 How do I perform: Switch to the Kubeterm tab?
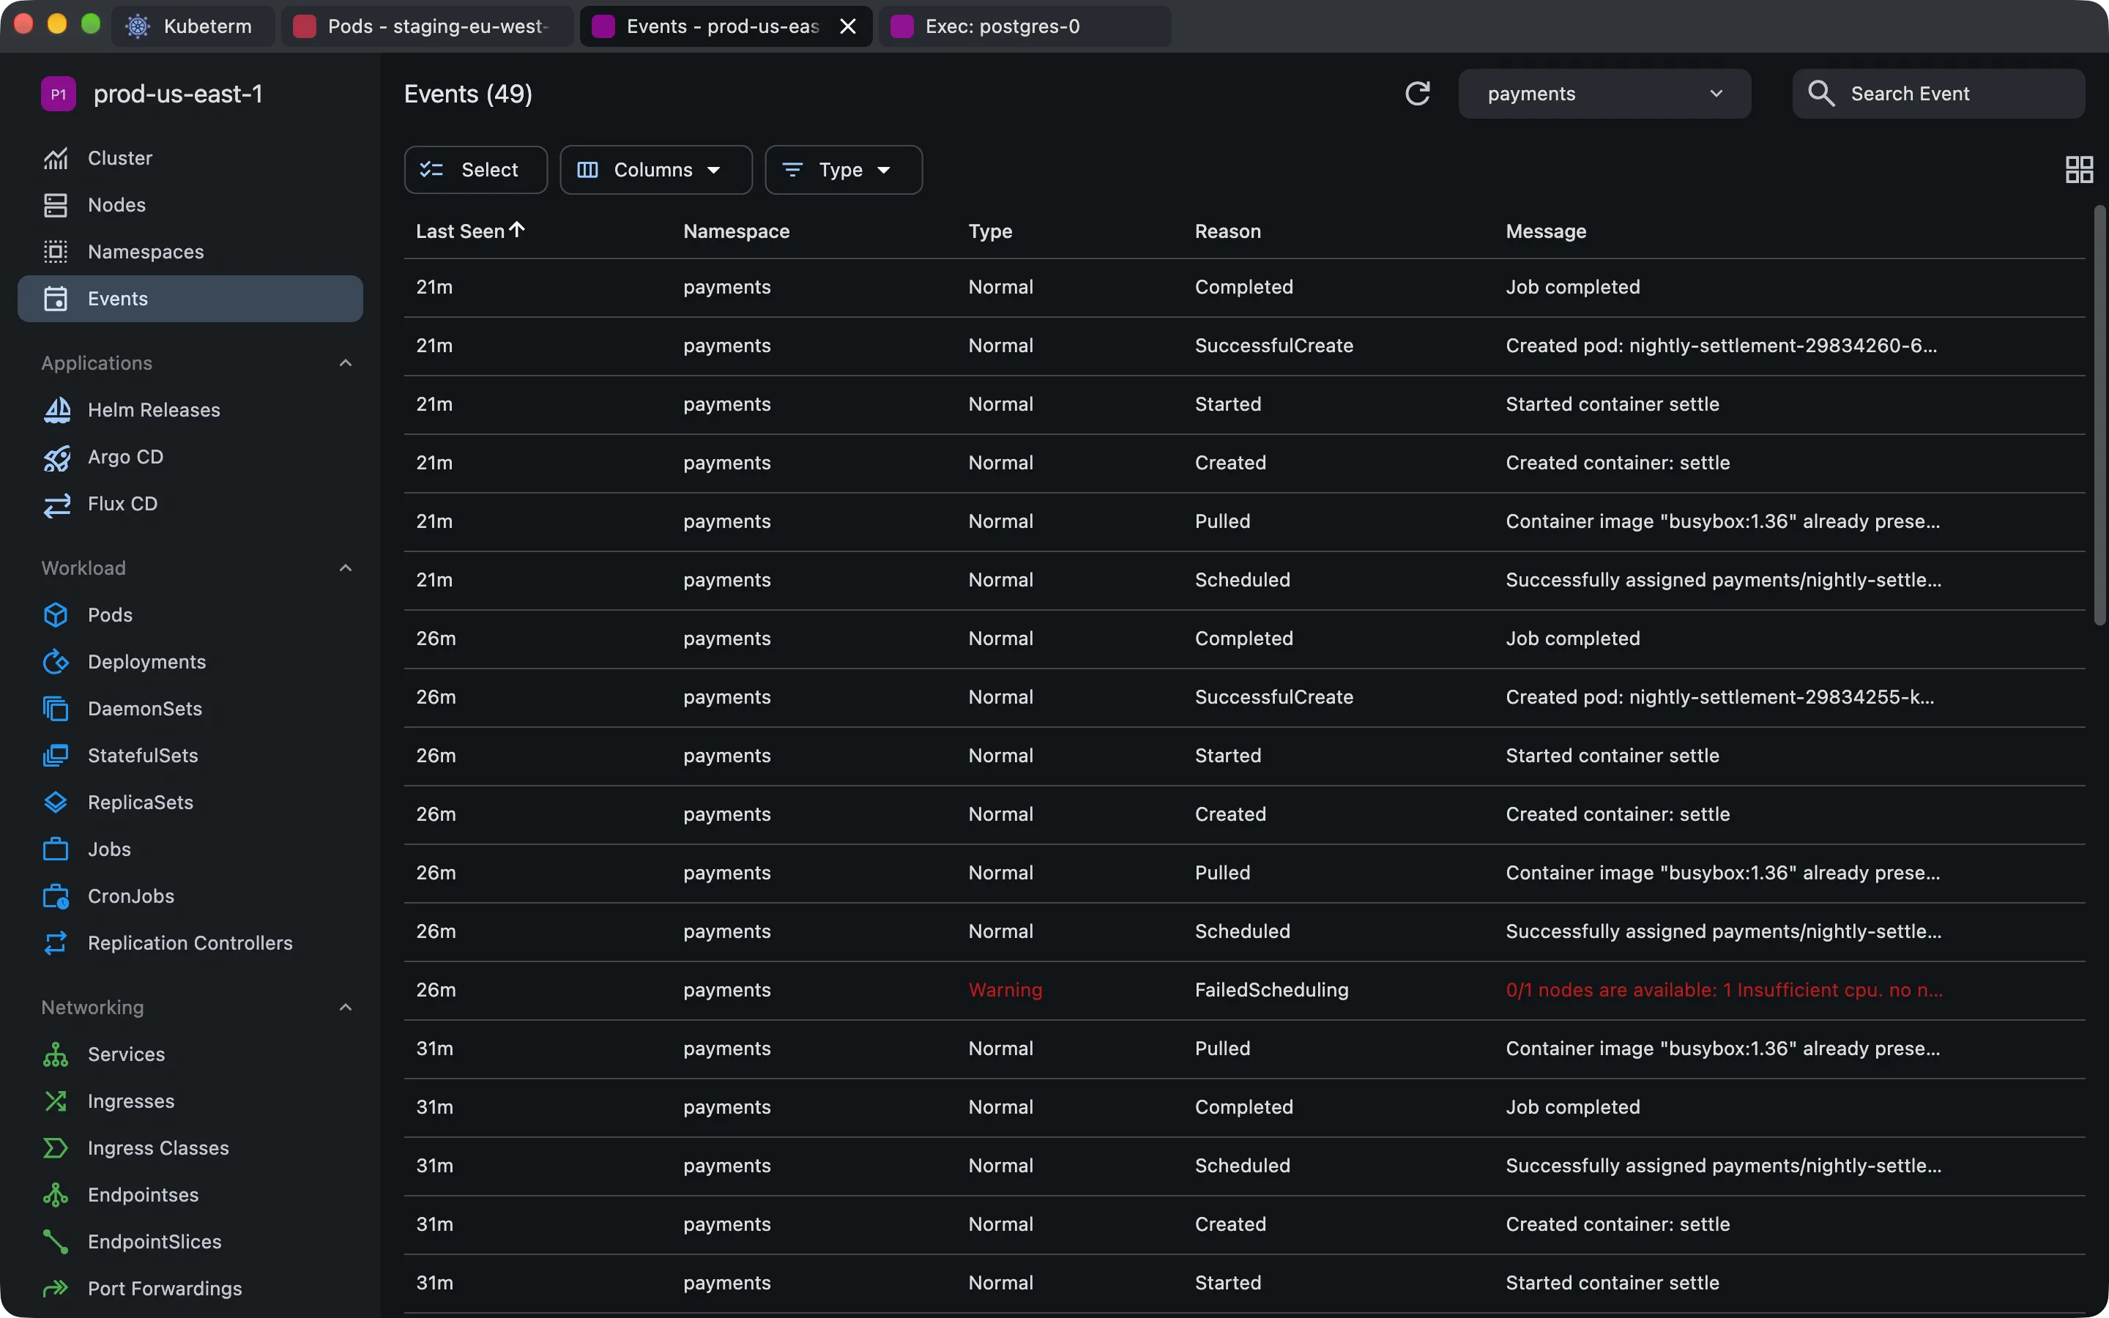coord(193,26)
